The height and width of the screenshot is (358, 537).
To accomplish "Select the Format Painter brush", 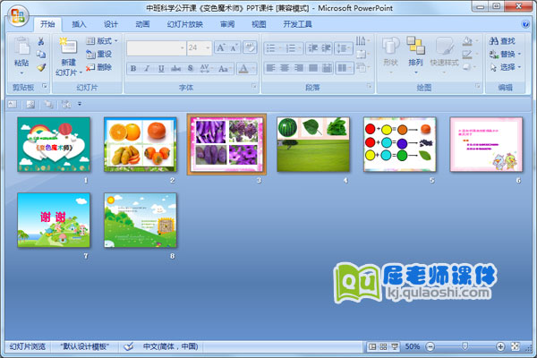I will (x=41, y=67).
